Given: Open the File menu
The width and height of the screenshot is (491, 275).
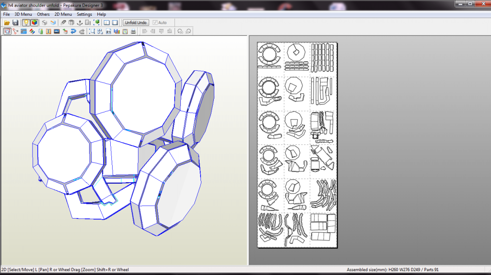Looking at the screenshot, I should pyautogui.click(x=6, y=14).
